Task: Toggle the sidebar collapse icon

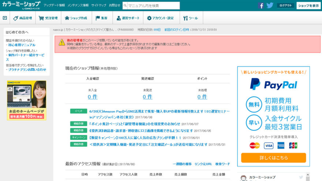Action: 5,18
